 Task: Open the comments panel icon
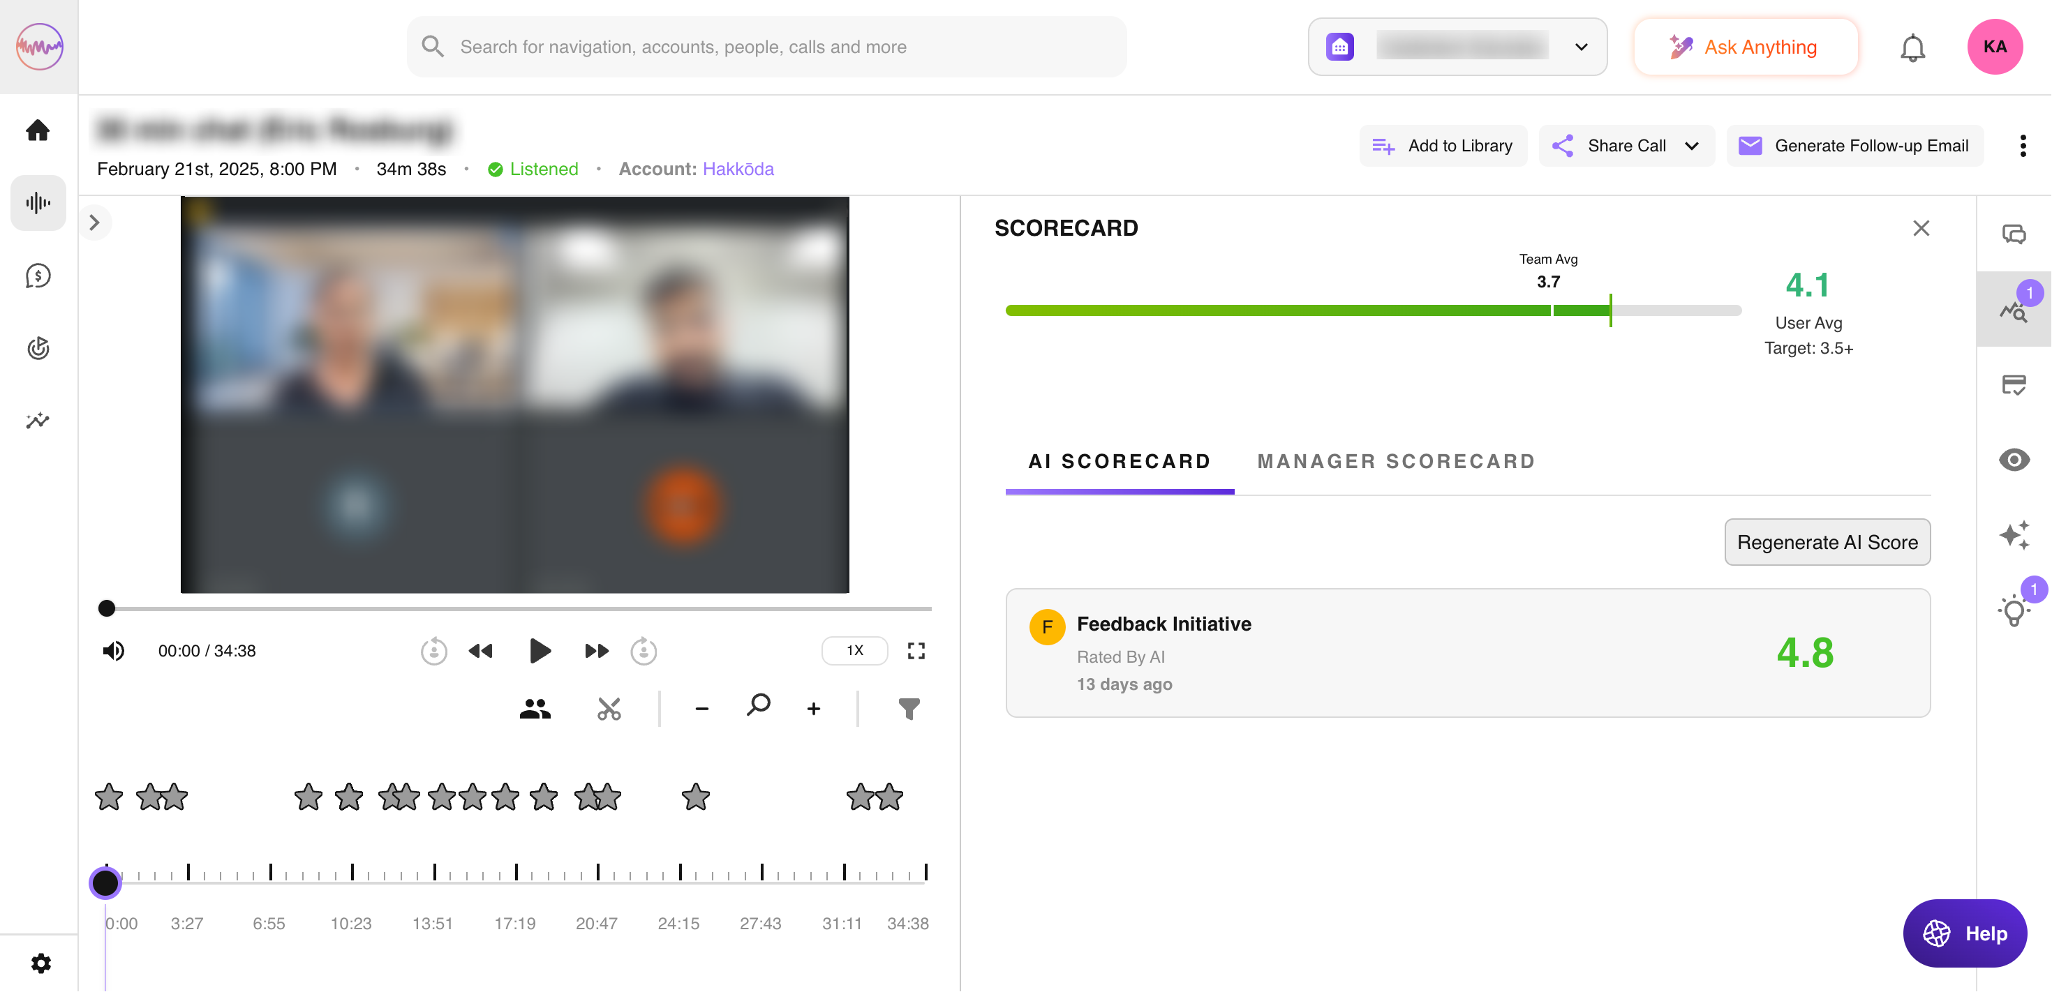click(x=2013, y=235)
